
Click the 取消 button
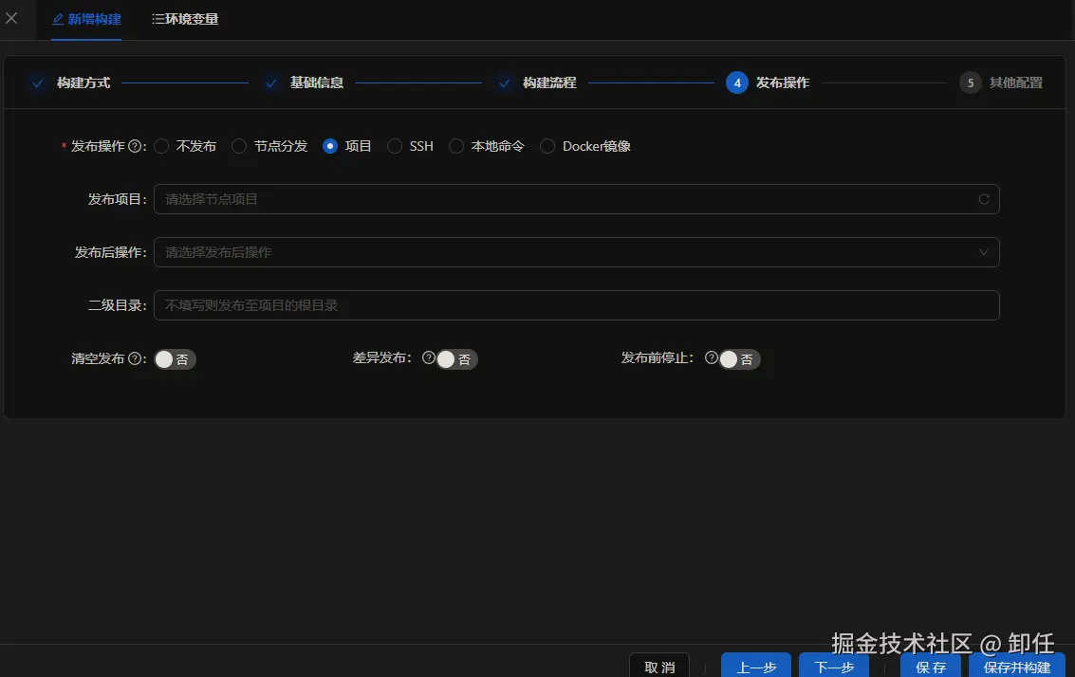(x=659, y=666)
